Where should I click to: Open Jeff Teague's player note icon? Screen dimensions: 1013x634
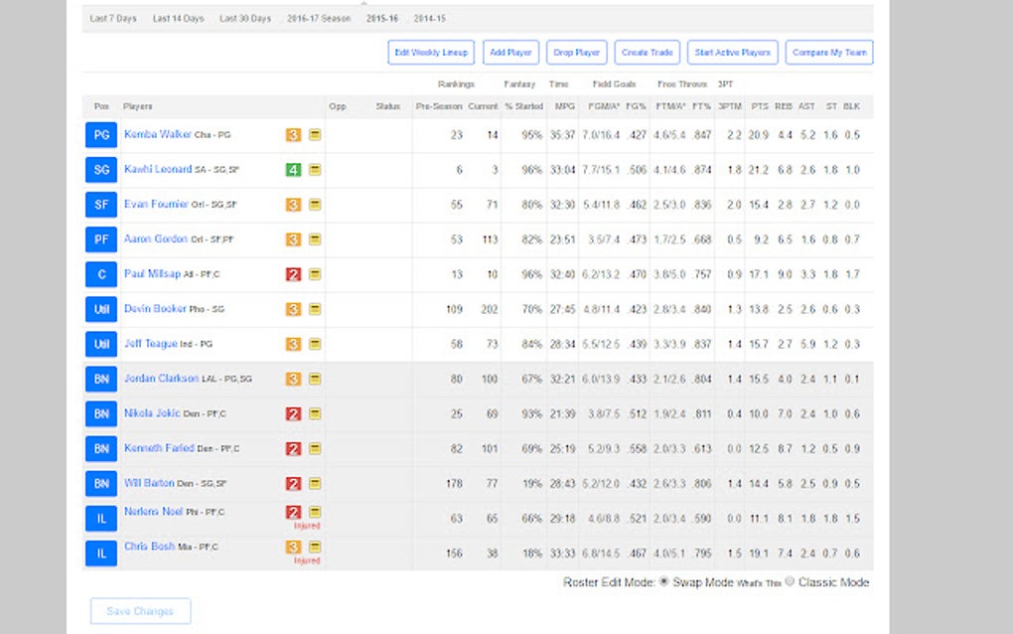(313, 344)
